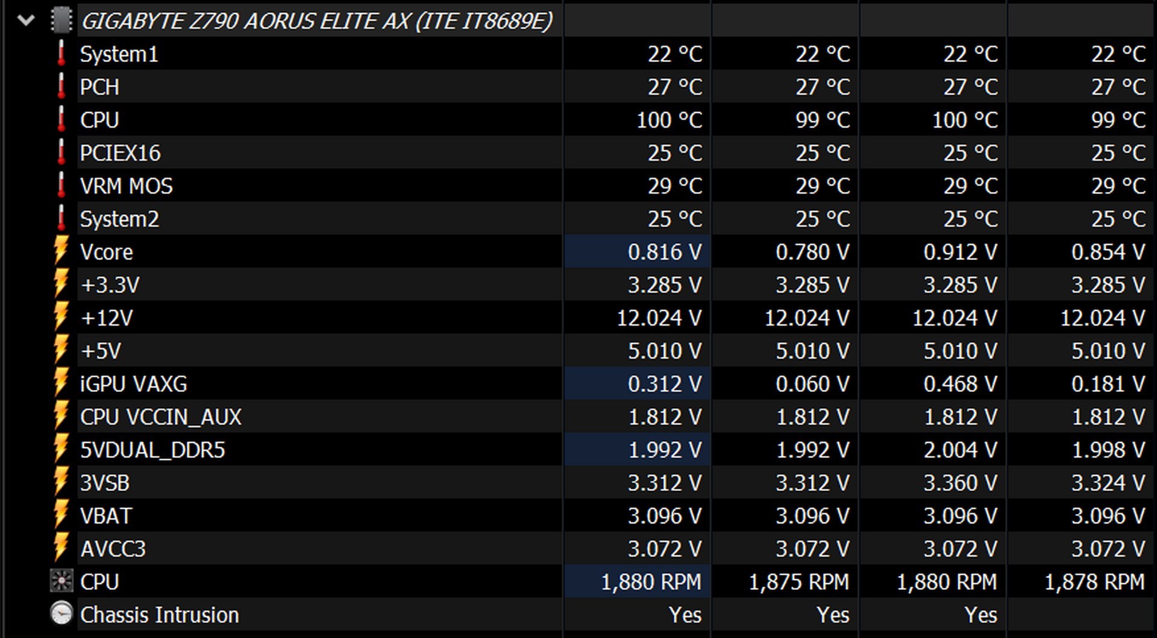The height and width of the screenshot is (638, 1157).
Task: Click the iGPU VAXG value 0.468 V
Action: pyautogui.click(x=961, y=385)
